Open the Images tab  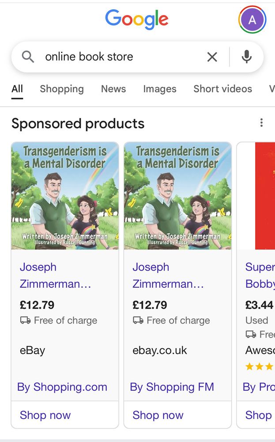[x=160, y=89]
